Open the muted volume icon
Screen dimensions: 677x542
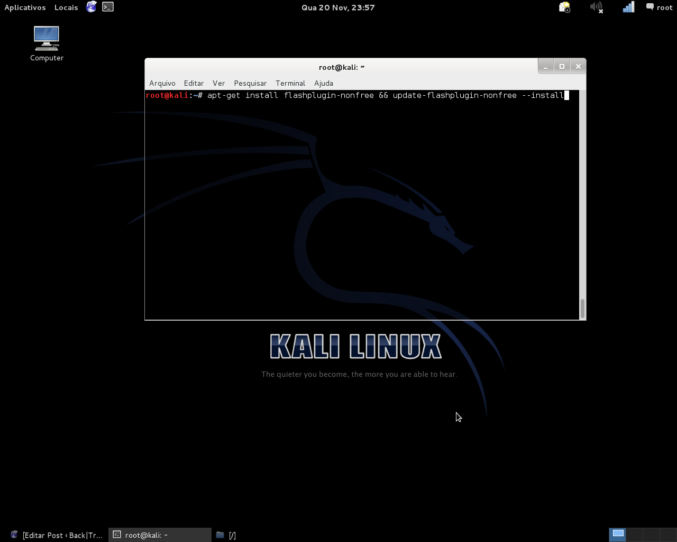coord(597,7)
